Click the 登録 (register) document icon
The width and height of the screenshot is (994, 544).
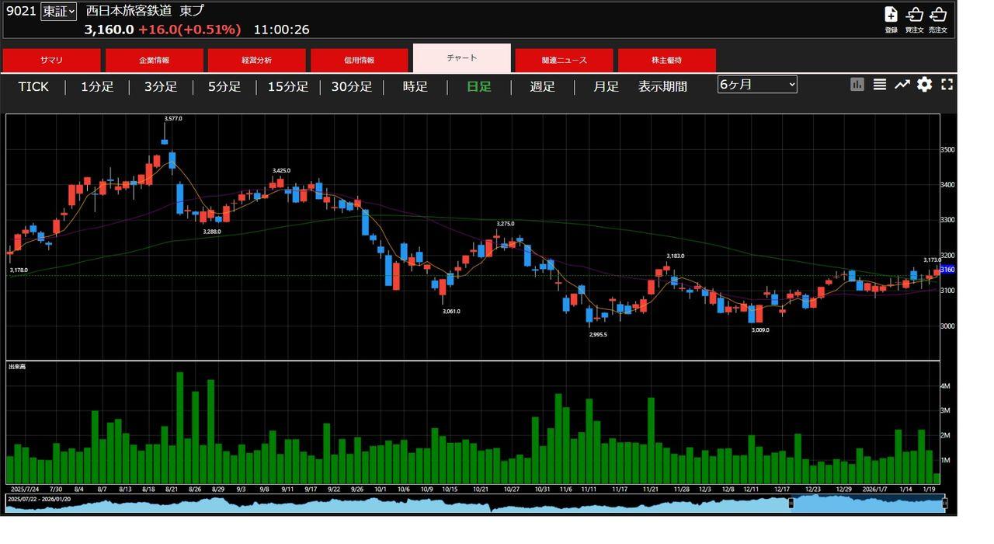pos(891,16)
